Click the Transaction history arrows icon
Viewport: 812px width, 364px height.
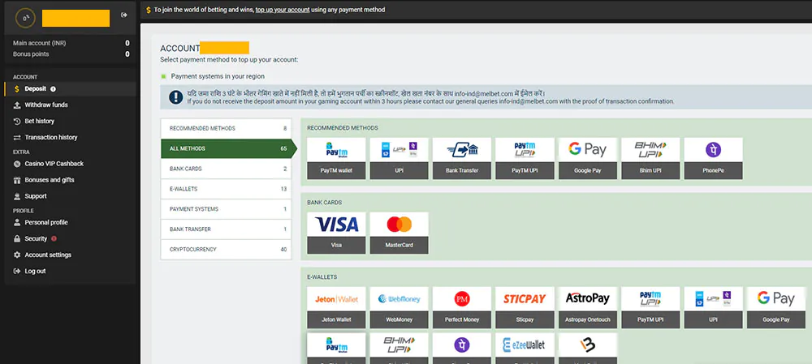[x=17, y=138]
